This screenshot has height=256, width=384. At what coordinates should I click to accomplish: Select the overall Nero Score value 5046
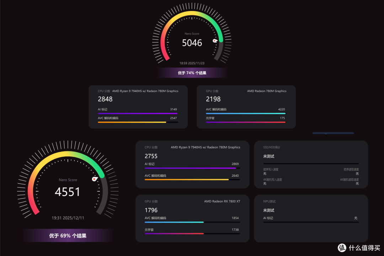point(192,43)
